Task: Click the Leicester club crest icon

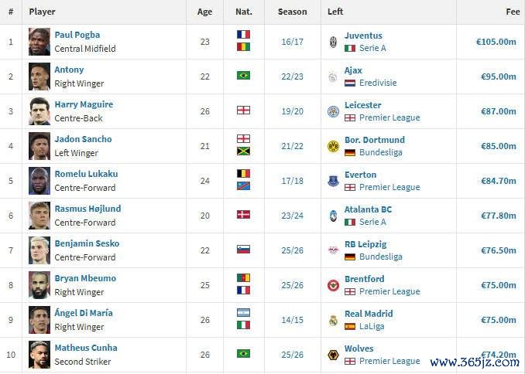Action: tap(333, 111)
